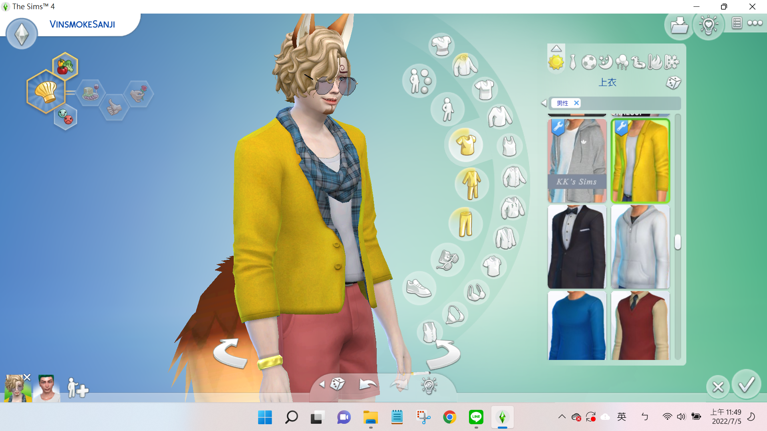Switch to the everyday sun outfit tab

(556, 62)
